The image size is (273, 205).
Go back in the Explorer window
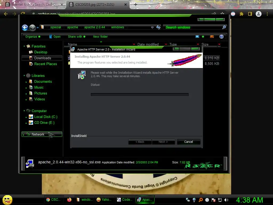click(25, 27)
